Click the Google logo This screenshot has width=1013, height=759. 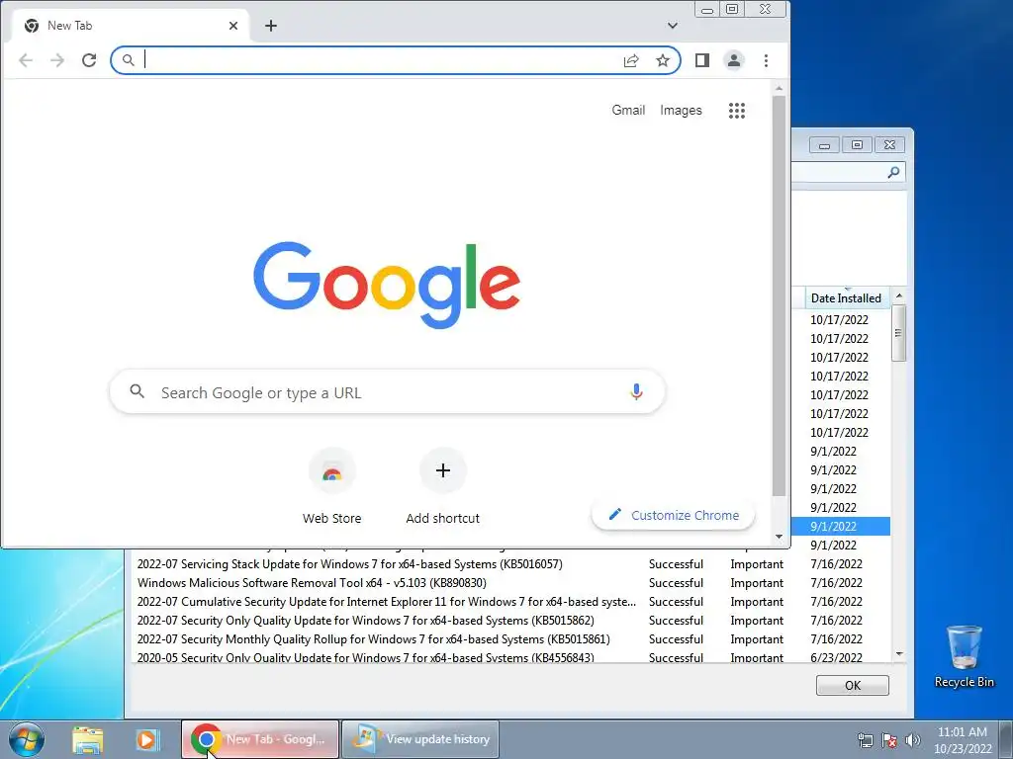(x=387, y=285)
